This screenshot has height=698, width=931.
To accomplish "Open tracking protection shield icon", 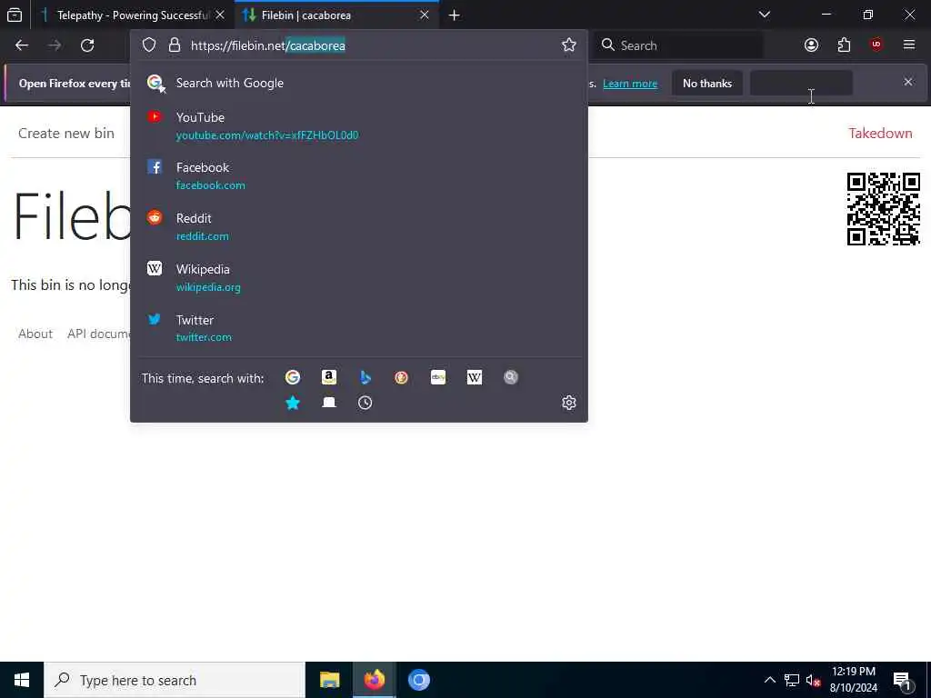I will [149, 45].
